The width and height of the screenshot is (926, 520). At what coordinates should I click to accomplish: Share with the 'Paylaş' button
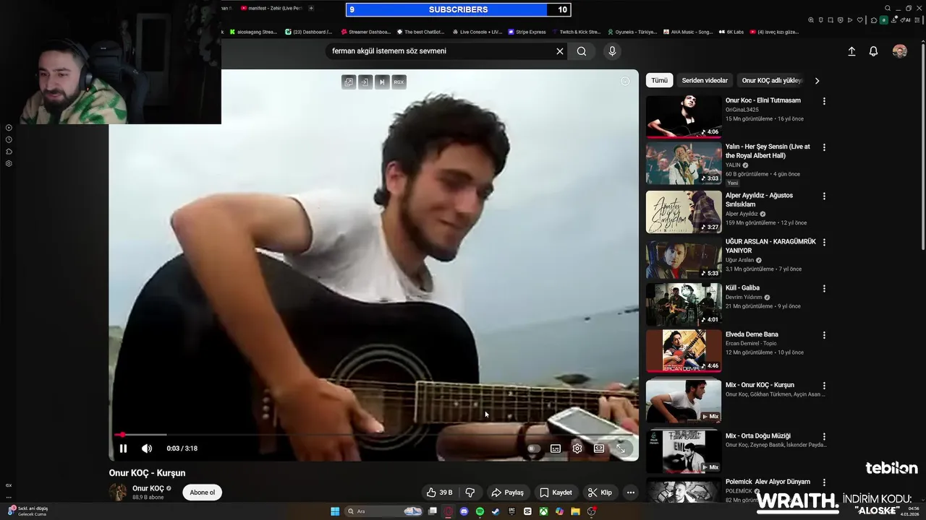[507, 493]
